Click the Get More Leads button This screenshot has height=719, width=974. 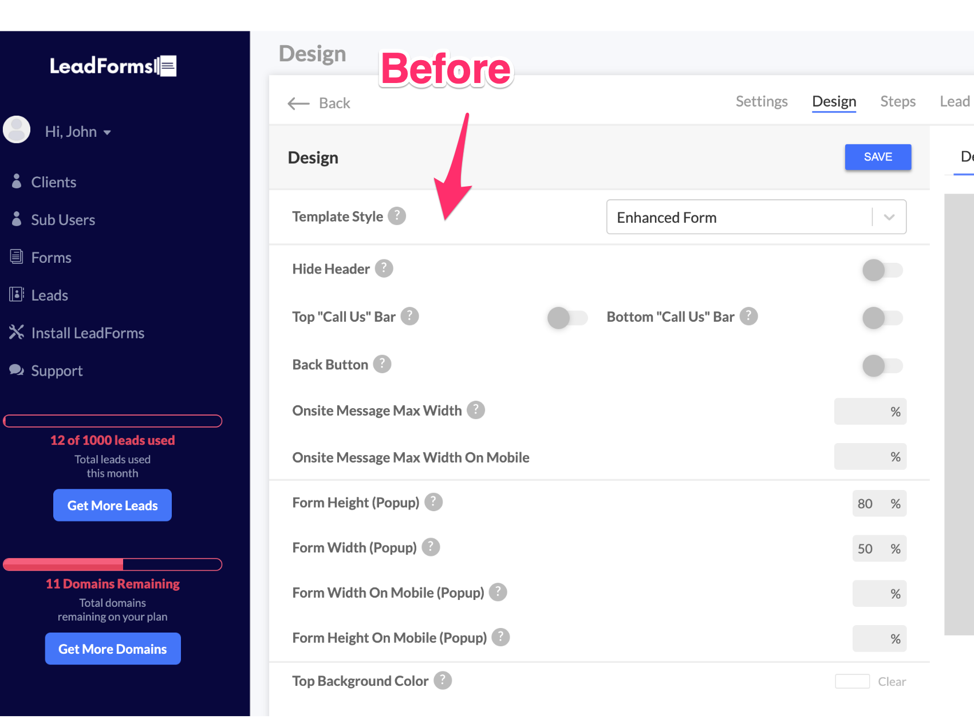point(113,505)
